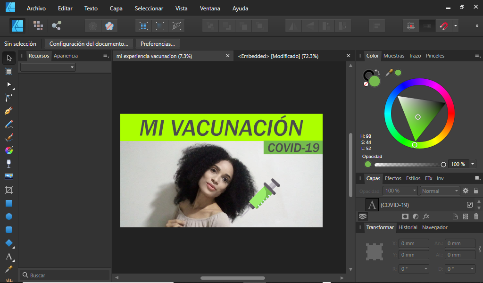Switch to the Apariencia tab

pos(66,56)
